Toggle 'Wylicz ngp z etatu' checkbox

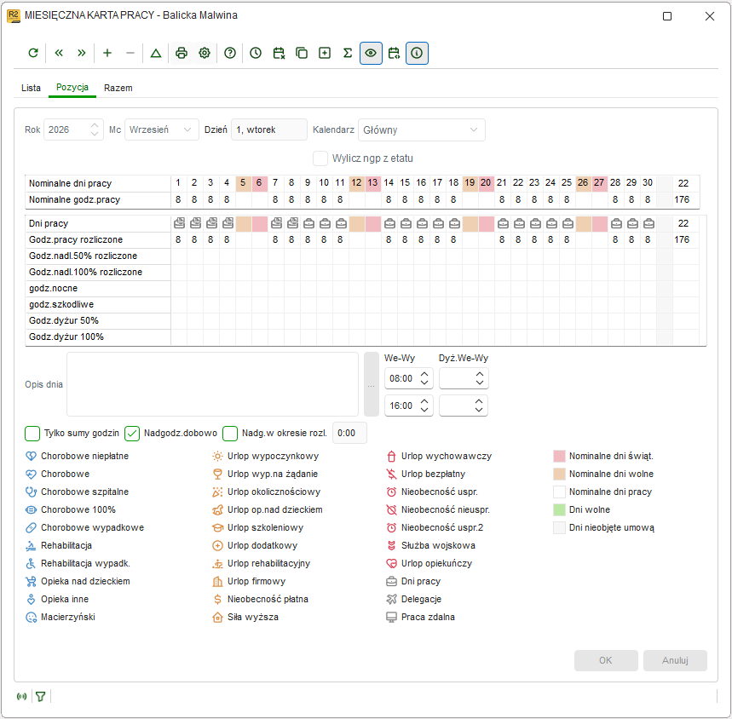[320, 158]
